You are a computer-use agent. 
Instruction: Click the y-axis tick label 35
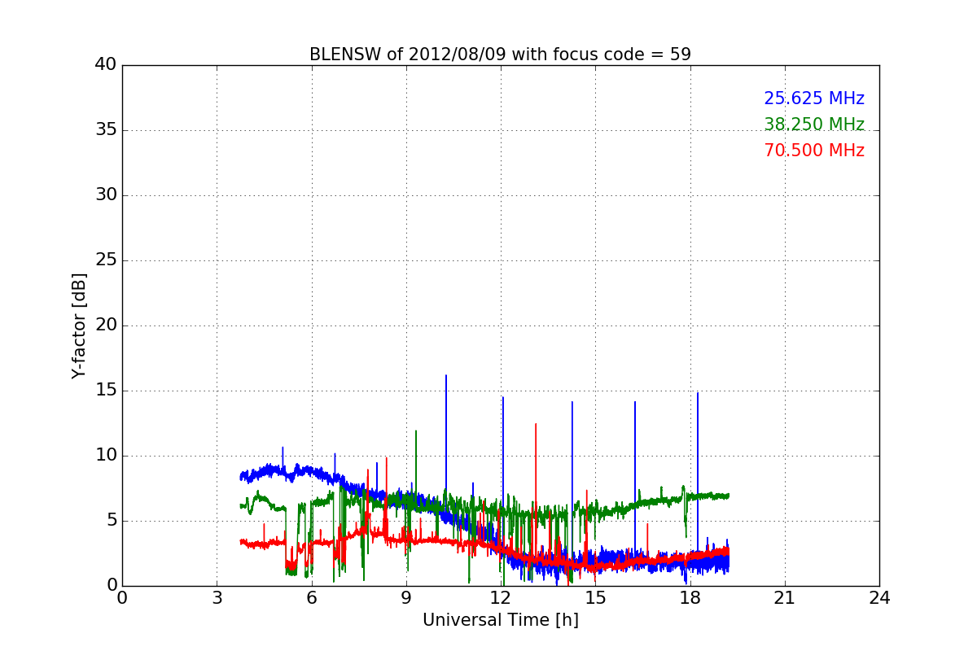tap(106, 130)
